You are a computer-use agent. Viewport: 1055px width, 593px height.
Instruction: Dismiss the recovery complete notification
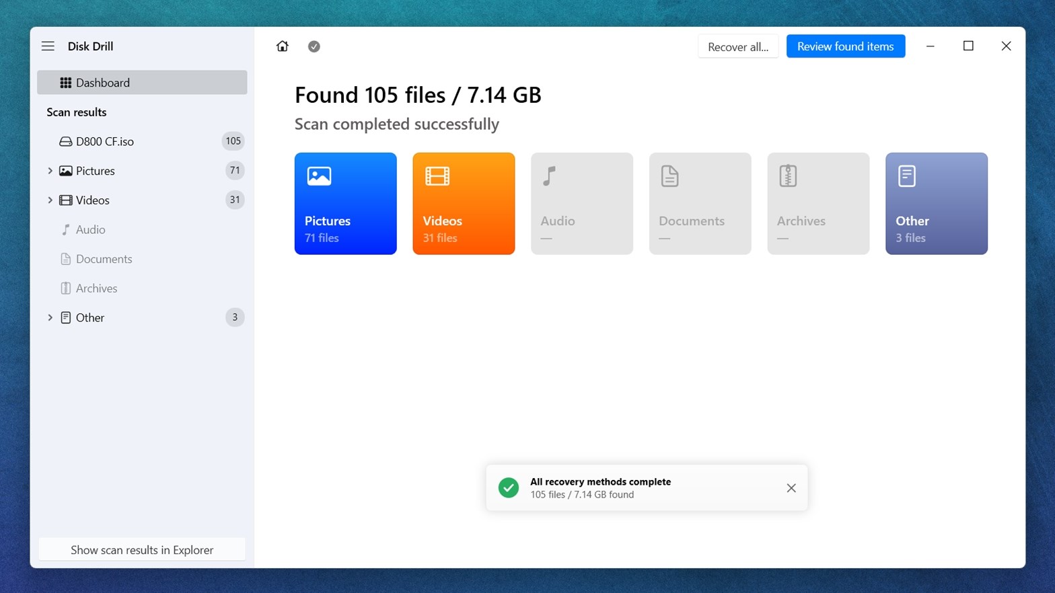tap(791, 488)
